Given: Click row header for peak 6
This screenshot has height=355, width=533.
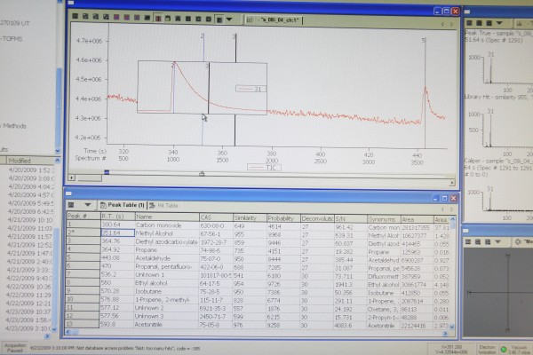Looking at the screenshot, I should pos(83,265).
